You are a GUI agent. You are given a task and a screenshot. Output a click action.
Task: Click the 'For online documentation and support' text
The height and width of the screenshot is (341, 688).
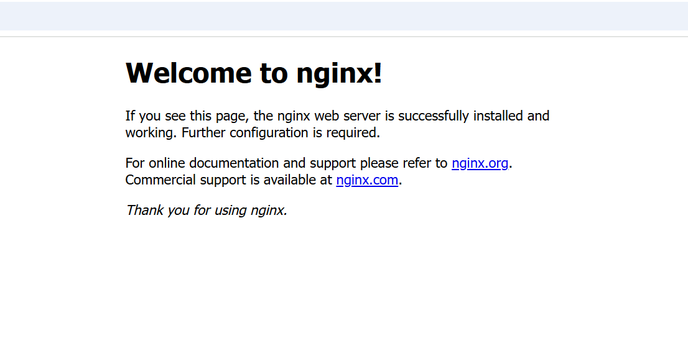pyautogui.click(x=241, y=163)
